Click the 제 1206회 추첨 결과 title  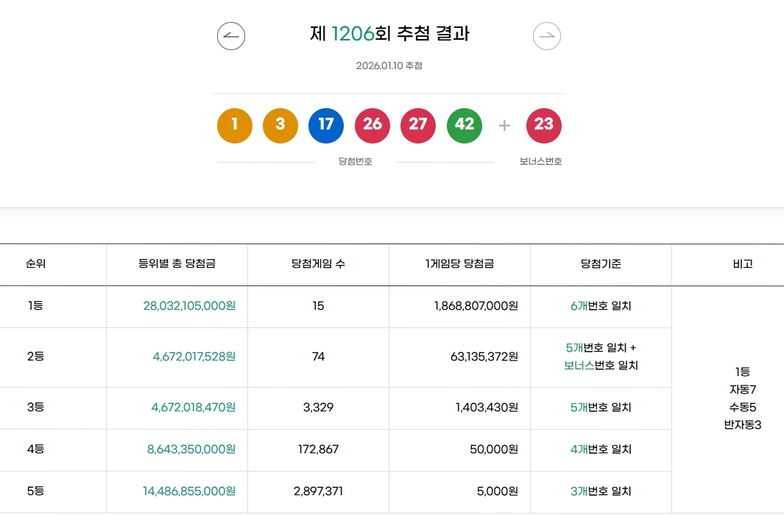pos(390,34)
